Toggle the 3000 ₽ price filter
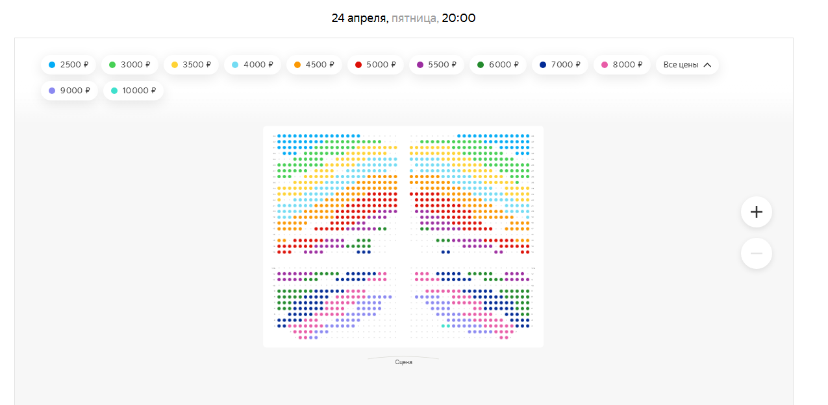This screenshot has height=405, width=828. [x=129, y=65]
